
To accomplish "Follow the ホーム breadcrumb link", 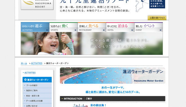I will [24, 63].
